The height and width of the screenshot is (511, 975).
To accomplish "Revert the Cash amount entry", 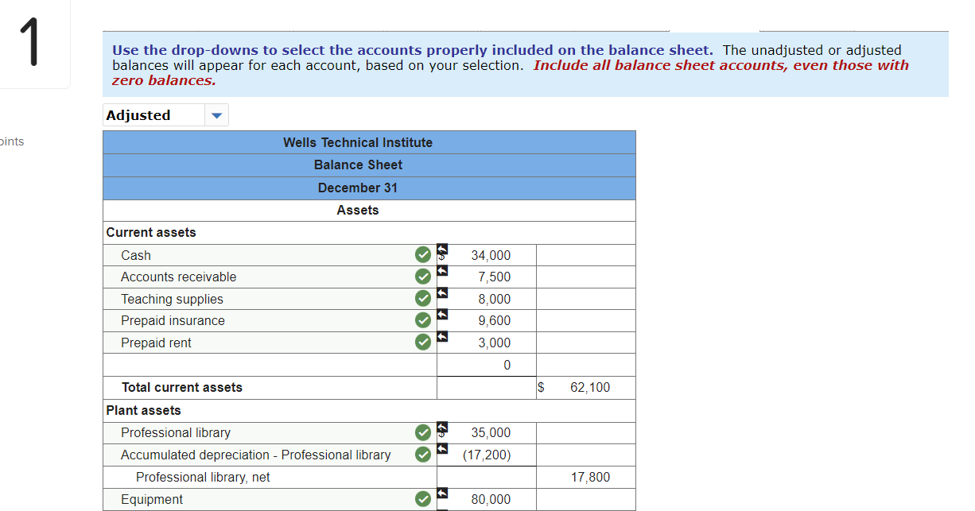I will point(441,250).
